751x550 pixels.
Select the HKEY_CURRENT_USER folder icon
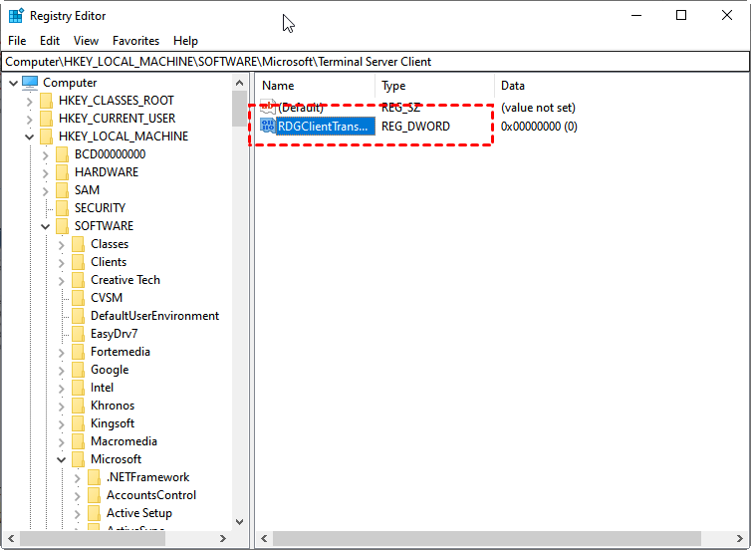[46, 119]
